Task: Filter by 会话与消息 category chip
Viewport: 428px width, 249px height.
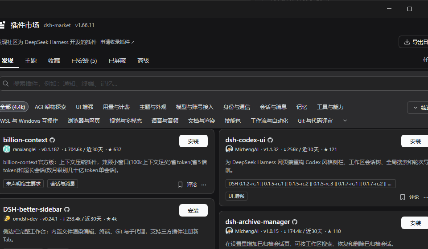Action: (273, 107)
